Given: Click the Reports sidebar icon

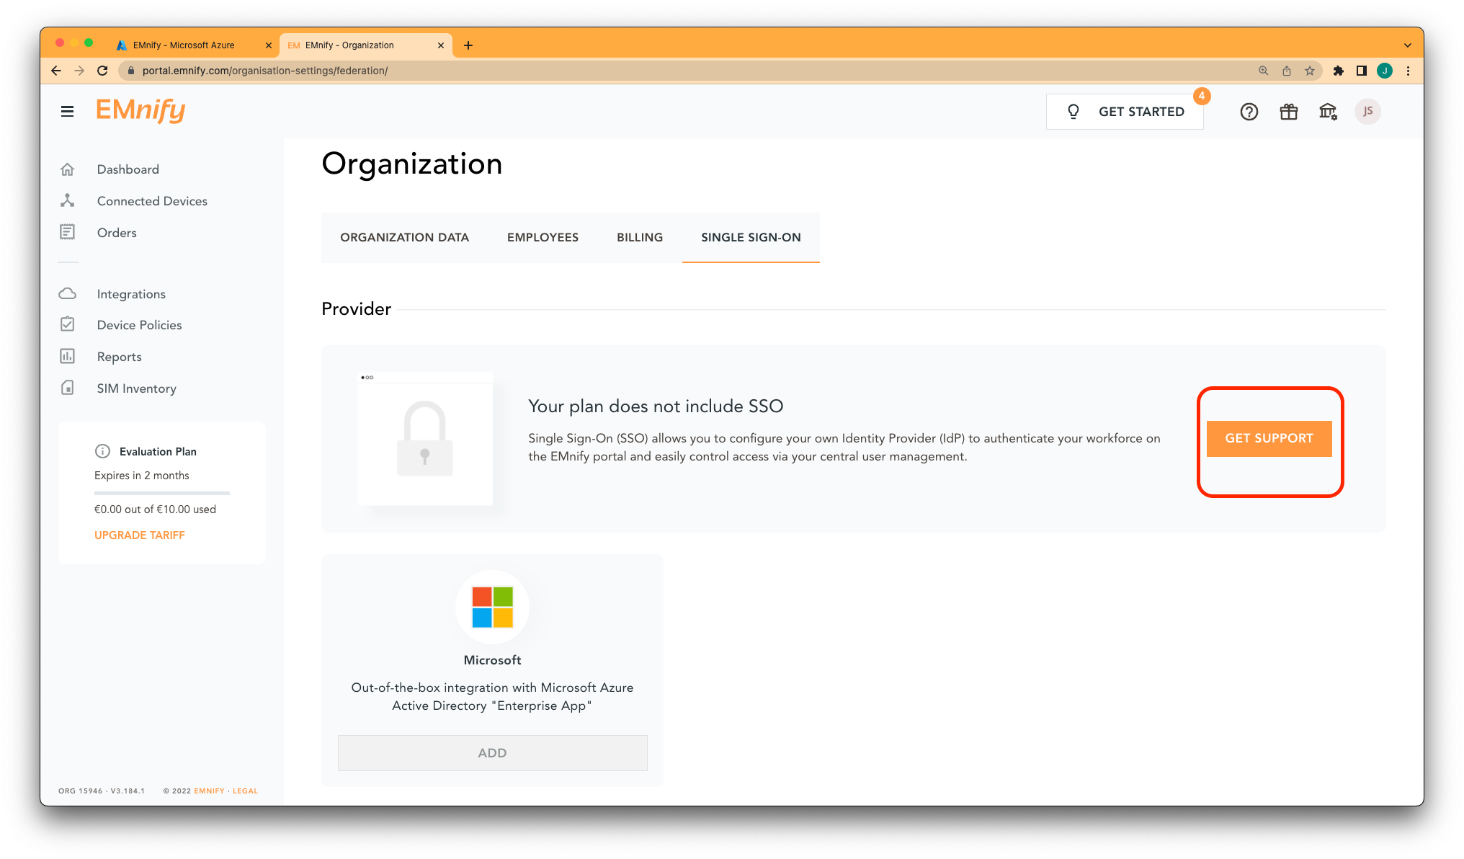Looking at the screenshot, I should click(x=68, y=356).
